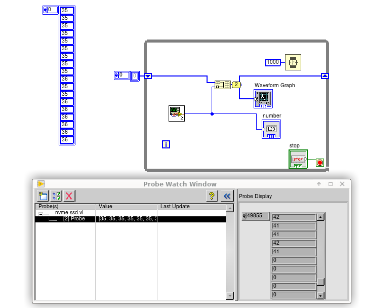Select the number indicator terminal
Image resolution: width=366 pixels, height=308 pixels.
click(x=271, y=129)
